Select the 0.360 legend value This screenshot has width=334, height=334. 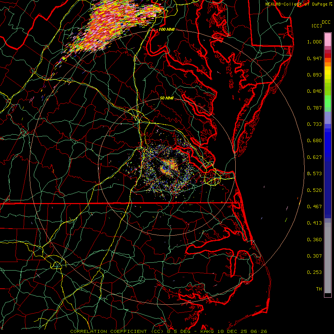point(314,240)
